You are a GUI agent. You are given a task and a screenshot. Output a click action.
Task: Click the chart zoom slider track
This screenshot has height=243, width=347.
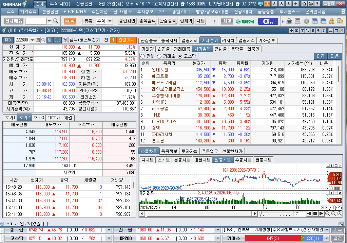275,214
